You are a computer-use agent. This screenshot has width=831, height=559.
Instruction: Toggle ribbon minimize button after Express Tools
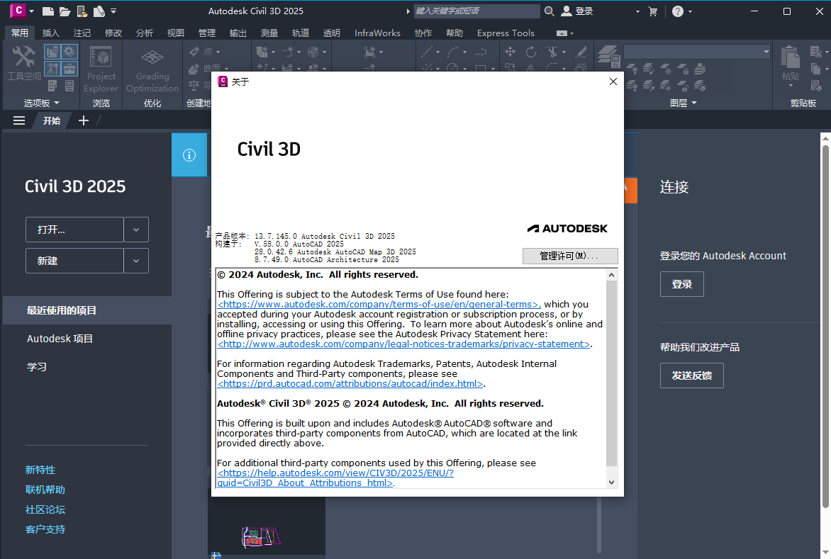[x=562, y=33]
